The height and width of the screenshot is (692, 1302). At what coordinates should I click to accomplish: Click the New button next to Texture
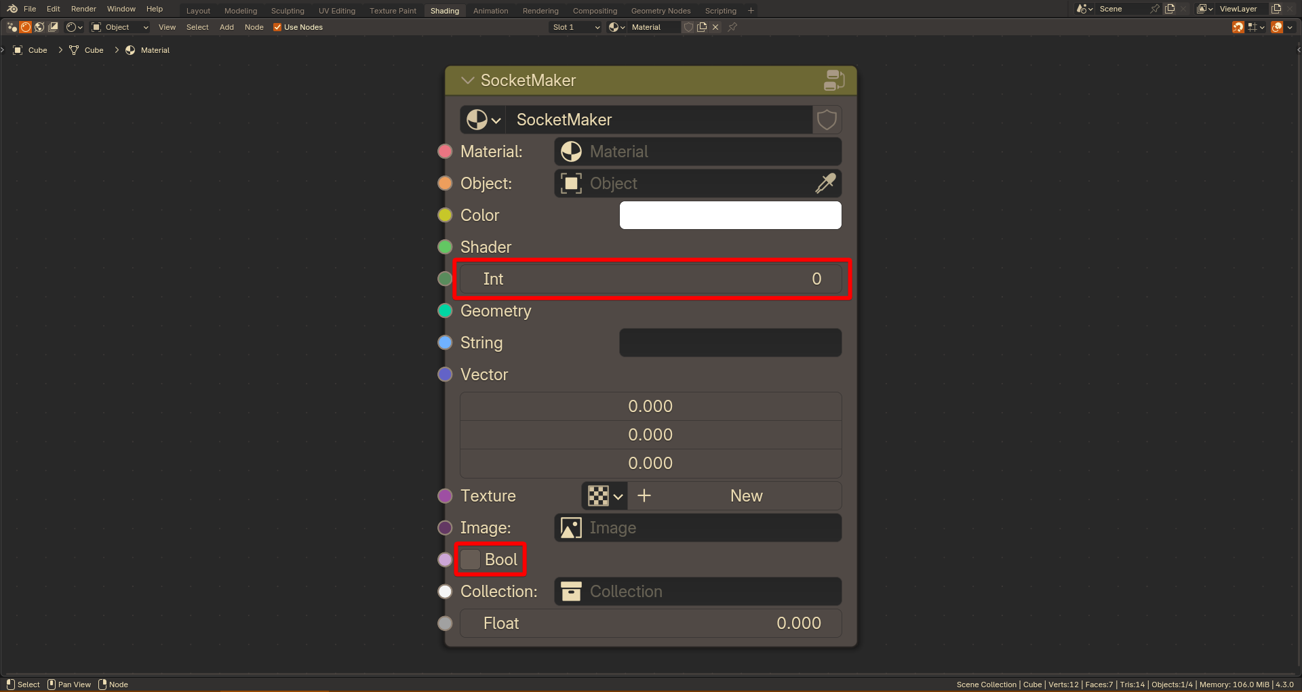(746, 495)
